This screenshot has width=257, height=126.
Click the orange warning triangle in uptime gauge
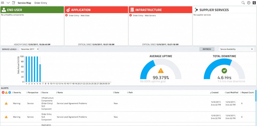tap(161, 71)
